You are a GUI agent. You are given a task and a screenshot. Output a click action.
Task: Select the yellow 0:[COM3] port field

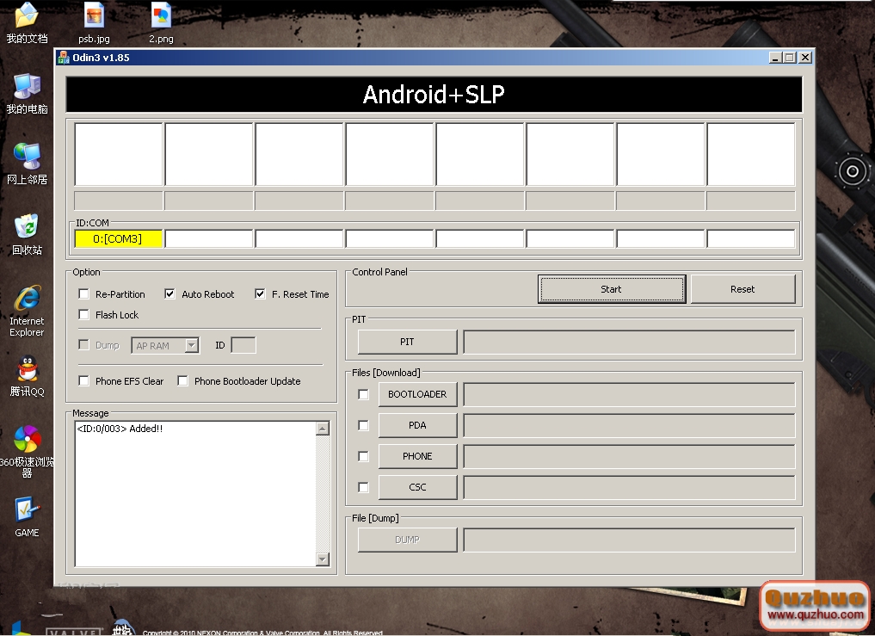118,239
